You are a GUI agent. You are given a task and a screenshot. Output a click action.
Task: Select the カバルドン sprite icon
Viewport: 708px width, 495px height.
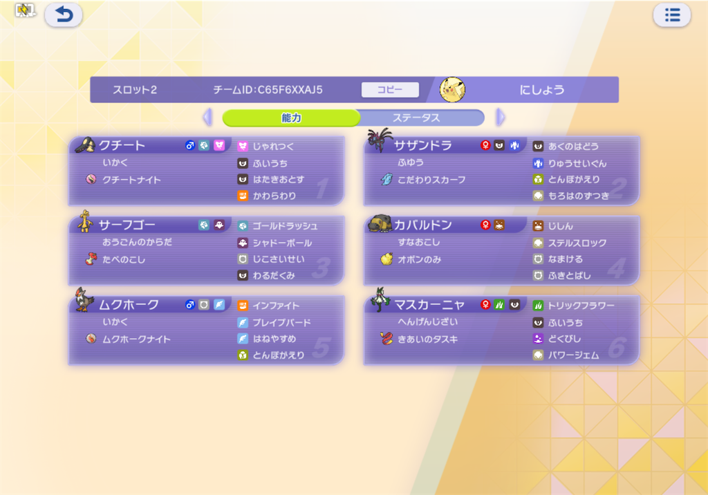[x=380, y=223]
